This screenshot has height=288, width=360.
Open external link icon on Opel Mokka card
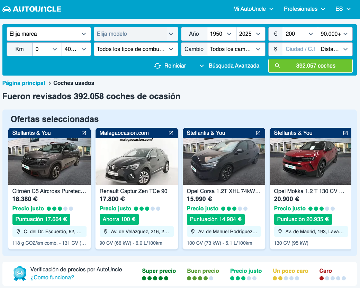click(x=345, y=133)
